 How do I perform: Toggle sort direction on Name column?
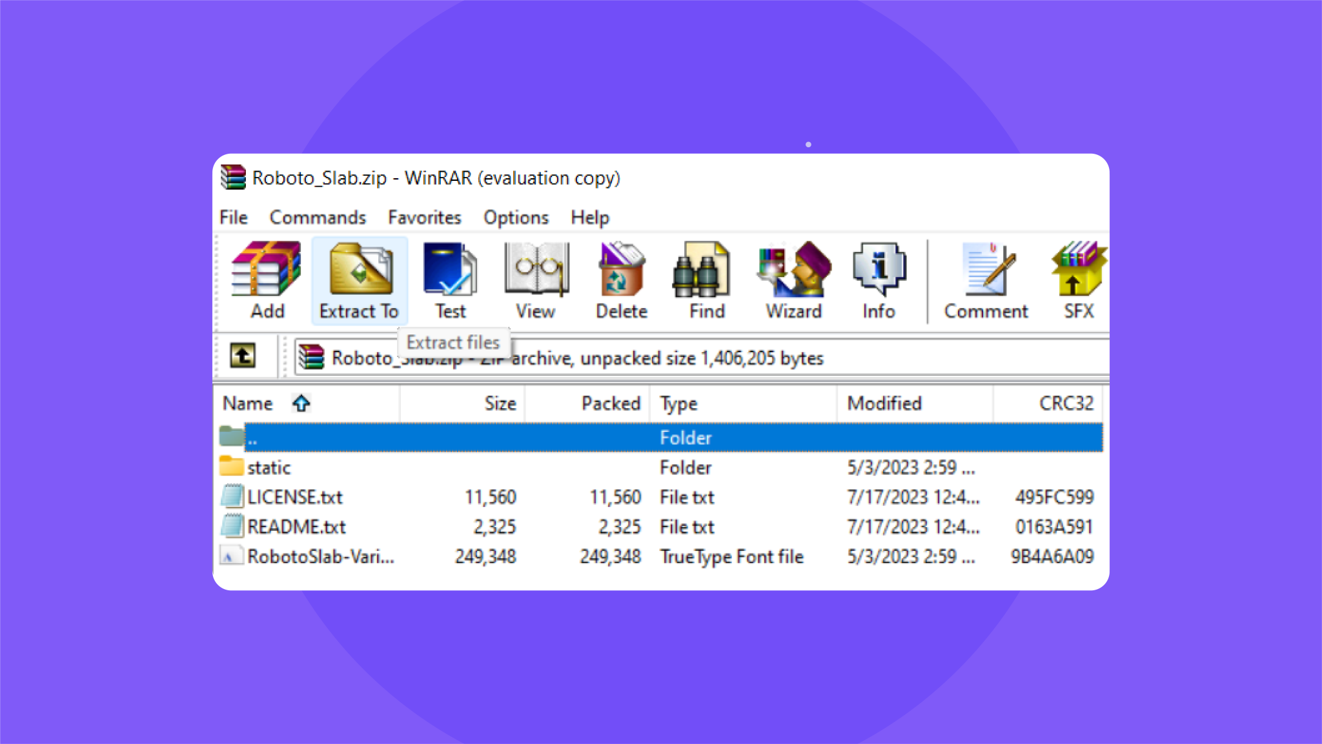tap(301, 403)
